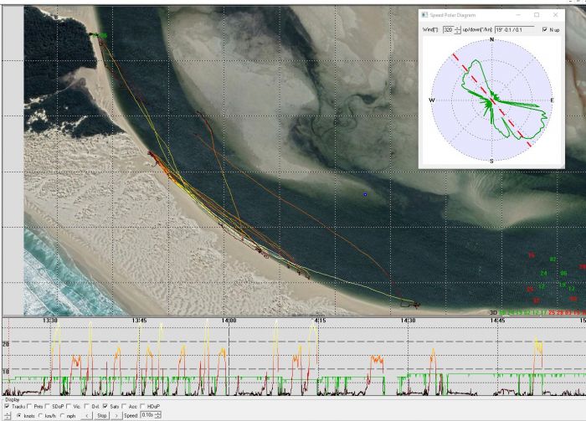
Task: Select the knots speed unit
Action: (19, 414)
